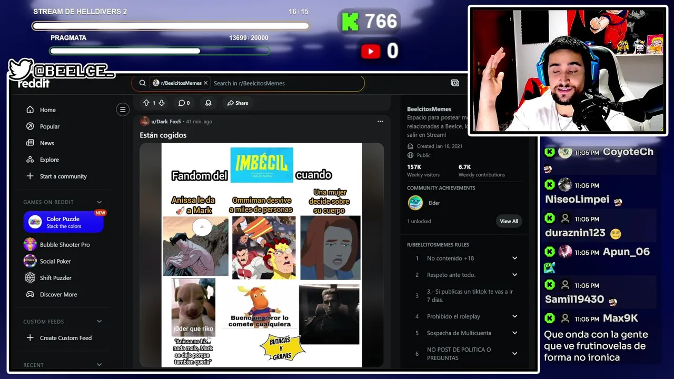This screenshot has height=379, width=674.
Task: Open Shift Puzzler game
Action: click(x=55, y=278)
